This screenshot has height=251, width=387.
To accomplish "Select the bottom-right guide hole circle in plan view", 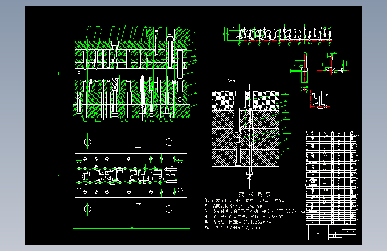I will pos(169,209).
